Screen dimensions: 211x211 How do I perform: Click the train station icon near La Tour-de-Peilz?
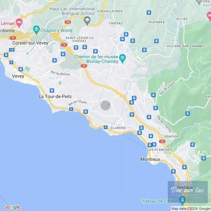pyautogui.click(x=52, y=90)
